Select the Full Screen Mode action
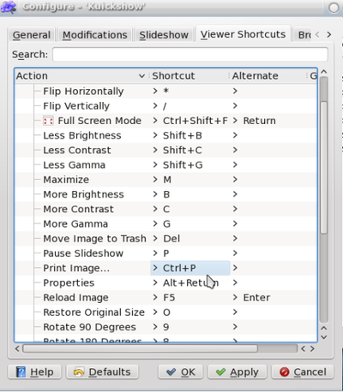The height and width of the screenshot is (392, 343). click(x=99, y=121)
